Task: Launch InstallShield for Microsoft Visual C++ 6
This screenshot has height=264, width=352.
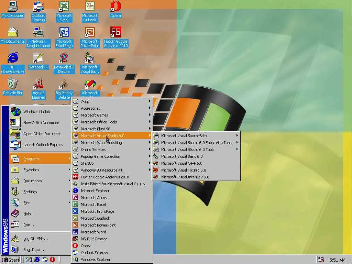Action: tap(112, 184)
